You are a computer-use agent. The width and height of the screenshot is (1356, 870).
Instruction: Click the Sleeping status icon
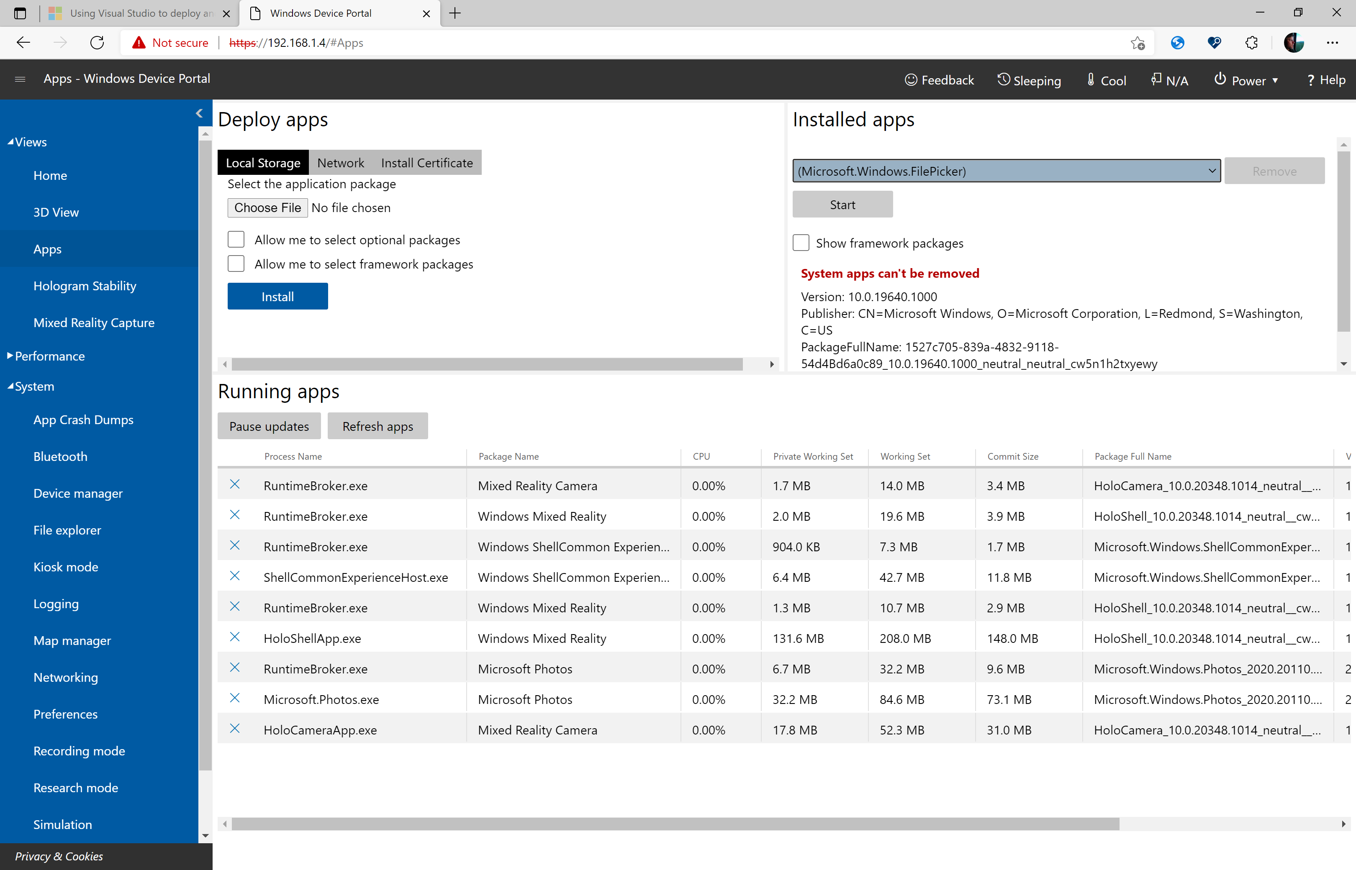pyautogui.click(x=1003, y=79)
